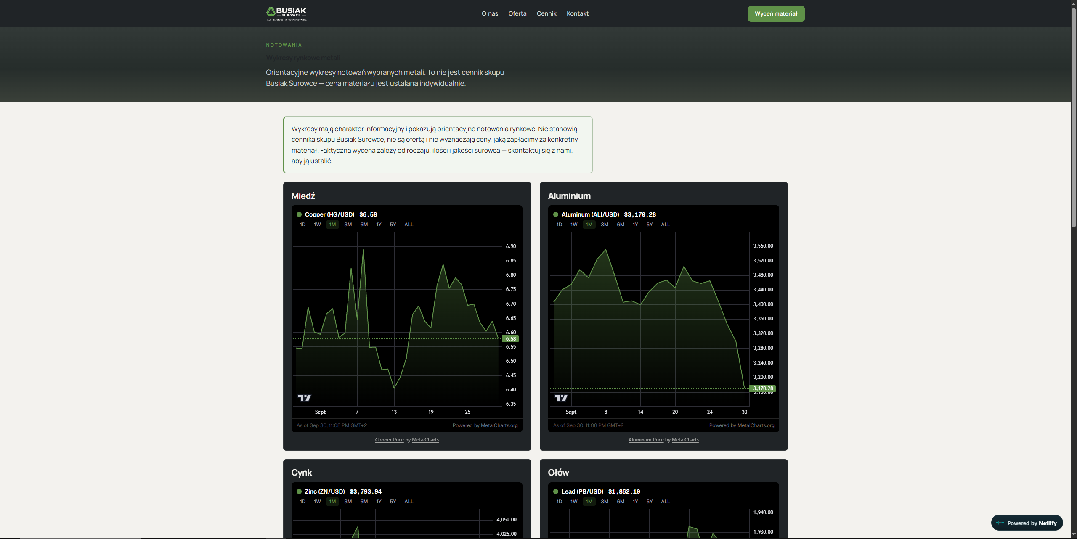1077x539 pixels.
Task: Select 5Y range on the Copper chart
Action: [x=393, y=225]
